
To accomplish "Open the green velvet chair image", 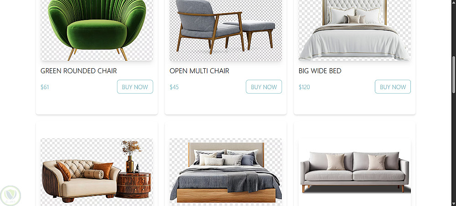I will pyautogui.click(x=97, y=30).
